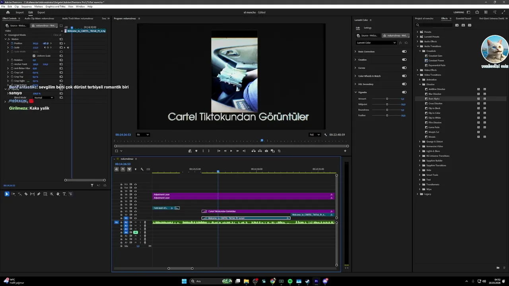Switch to Export workspace tab

(x=41, y=12)
